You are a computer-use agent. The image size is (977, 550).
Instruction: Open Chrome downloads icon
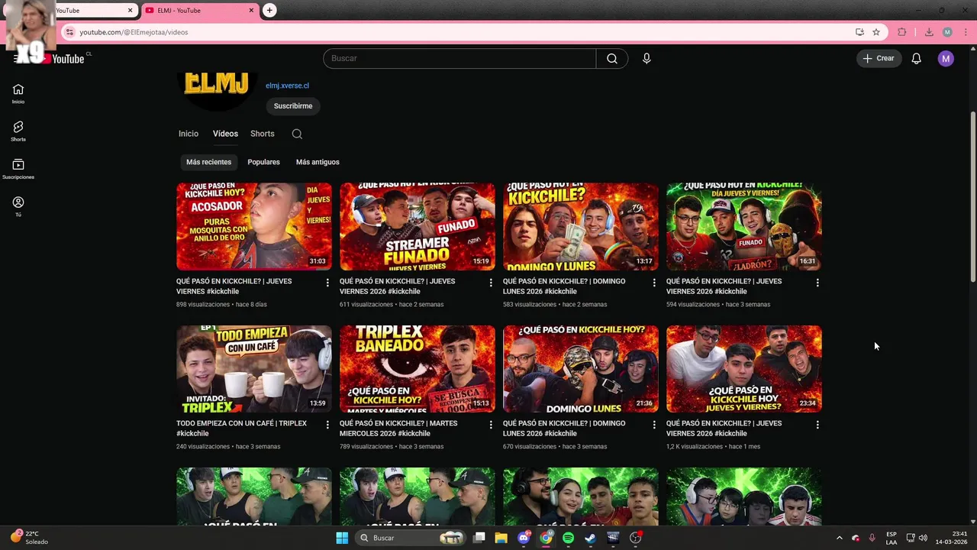tap(929, 32)
